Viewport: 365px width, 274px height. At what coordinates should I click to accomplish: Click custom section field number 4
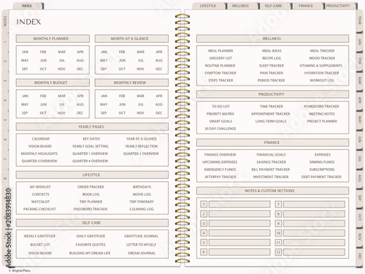[x=239, y=233]
